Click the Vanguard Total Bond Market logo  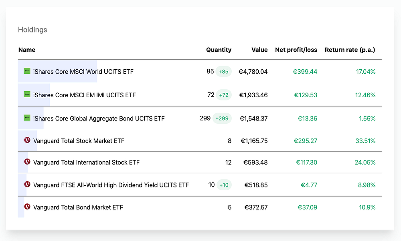pyautogui.click(x=27, y=207)
